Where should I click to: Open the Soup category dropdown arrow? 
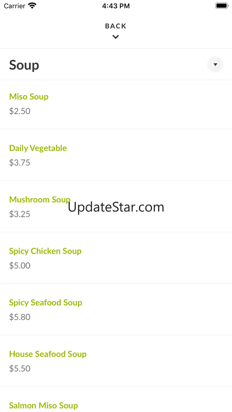point(215,64)
